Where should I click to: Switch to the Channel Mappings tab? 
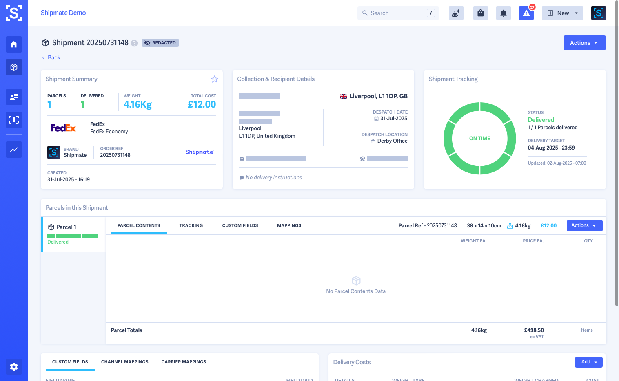tap(125, 362)
